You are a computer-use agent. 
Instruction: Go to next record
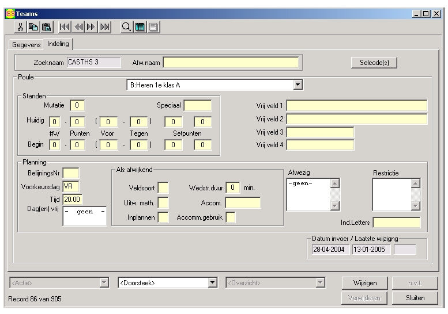(91, 26)
